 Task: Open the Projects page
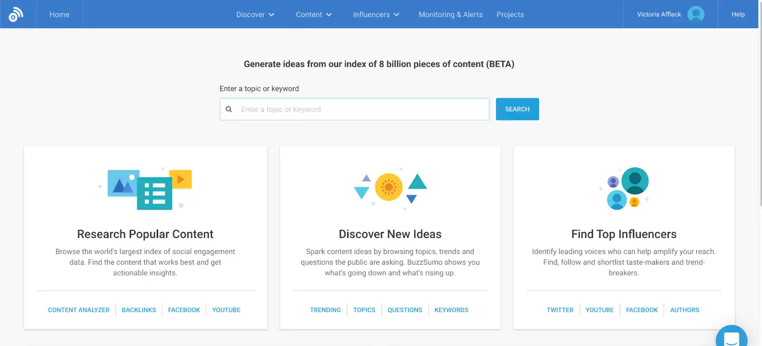point(510,15)
